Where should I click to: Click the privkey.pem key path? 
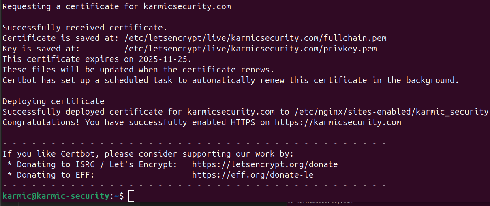click(x=251, y=49)
